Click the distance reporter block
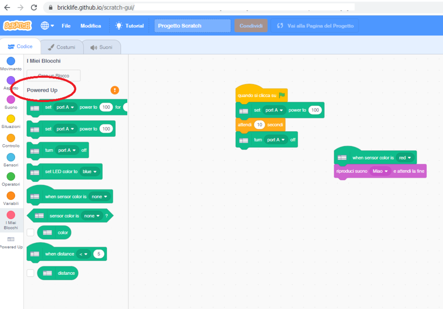 (58, 273)
